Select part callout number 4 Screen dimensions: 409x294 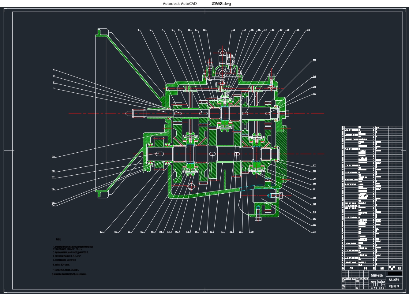(x=54, y=70)
